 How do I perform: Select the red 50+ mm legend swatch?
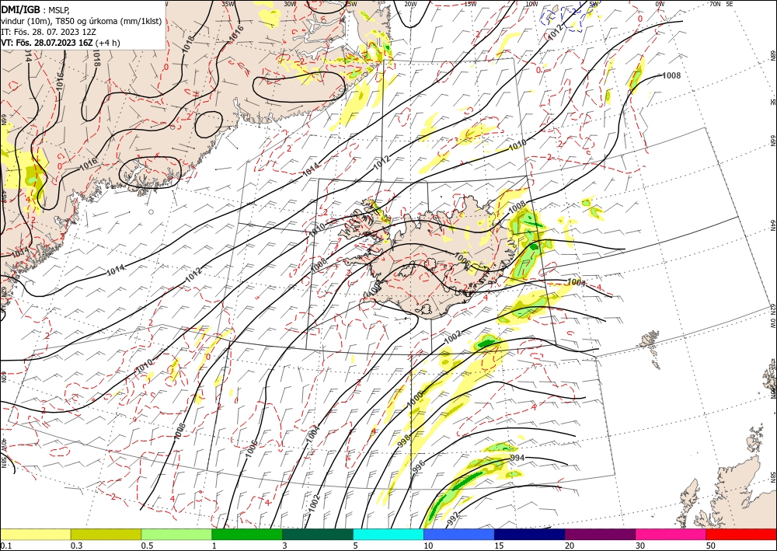(x=741, y=534)
